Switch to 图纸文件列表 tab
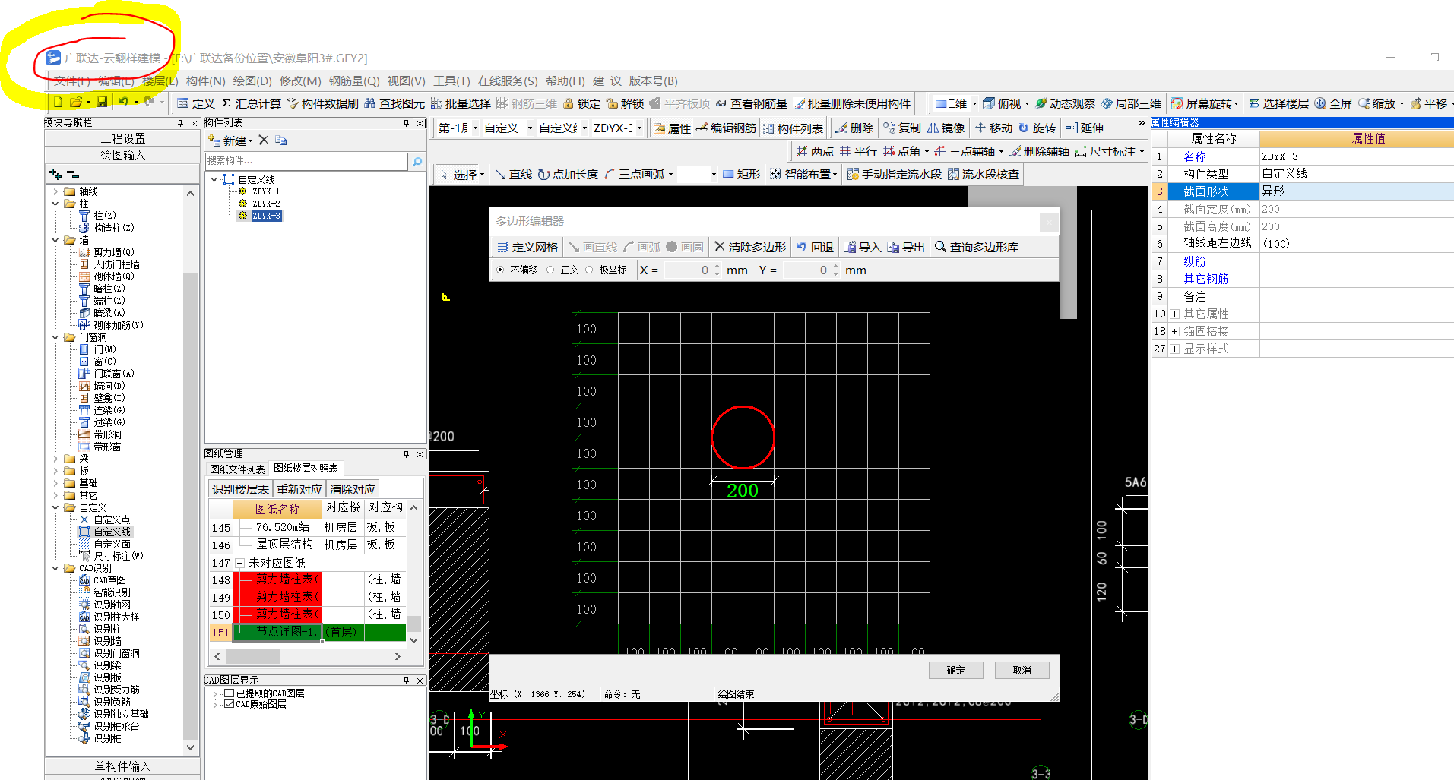 point(237,469)
